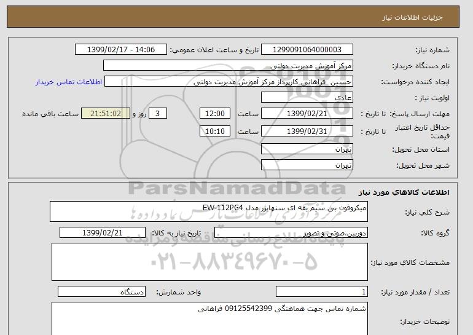Click the price validity date 1399/02/31 field
Image resolution: width=473 pixels, height=335 pixels.
pos(307,131)
